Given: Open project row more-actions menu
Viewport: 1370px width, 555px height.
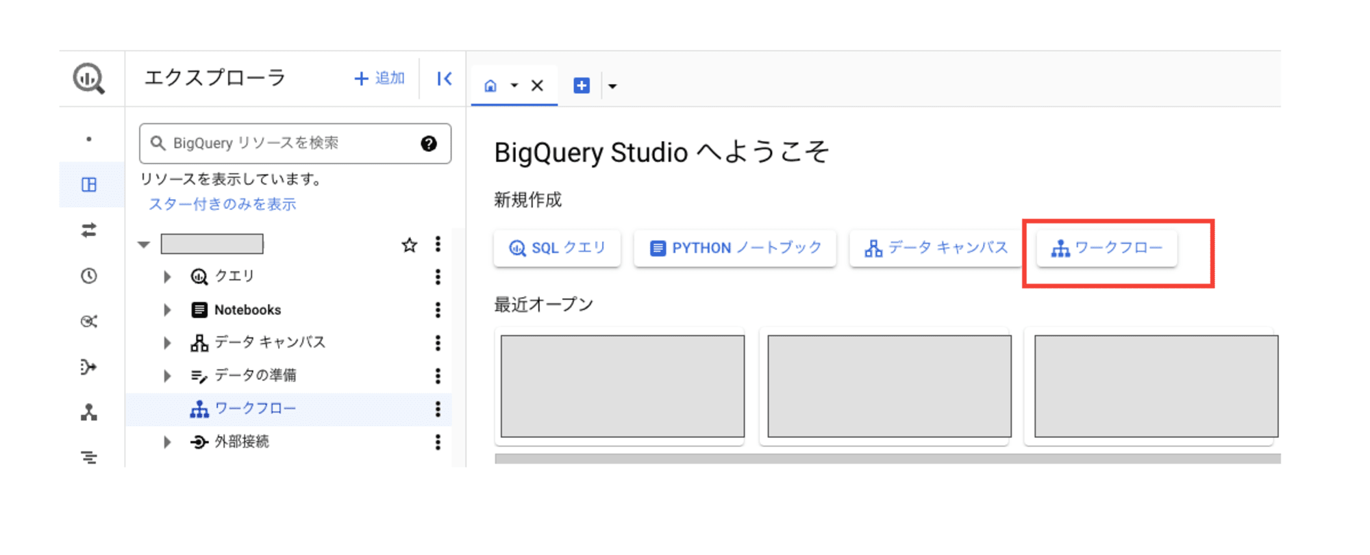Looking at the screenshot, I should click(x=438, y=244).
